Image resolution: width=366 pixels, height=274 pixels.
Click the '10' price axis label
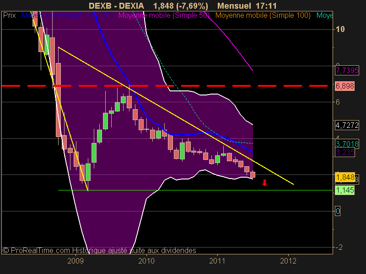340,29
